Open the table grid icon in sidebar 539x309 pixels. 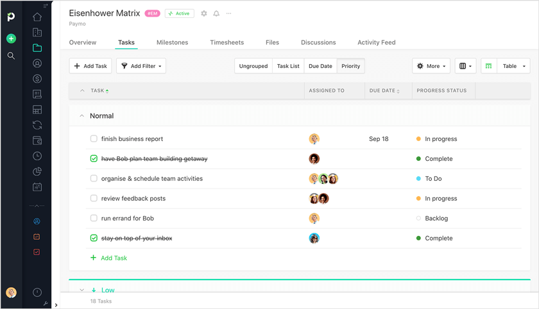click(37, 110)
